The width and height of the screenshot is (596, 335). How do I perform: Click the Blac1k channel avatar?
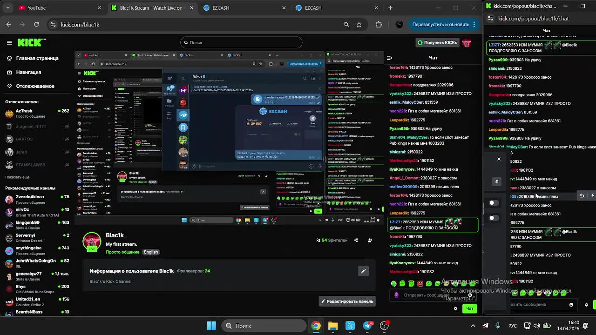coord(92,242)
